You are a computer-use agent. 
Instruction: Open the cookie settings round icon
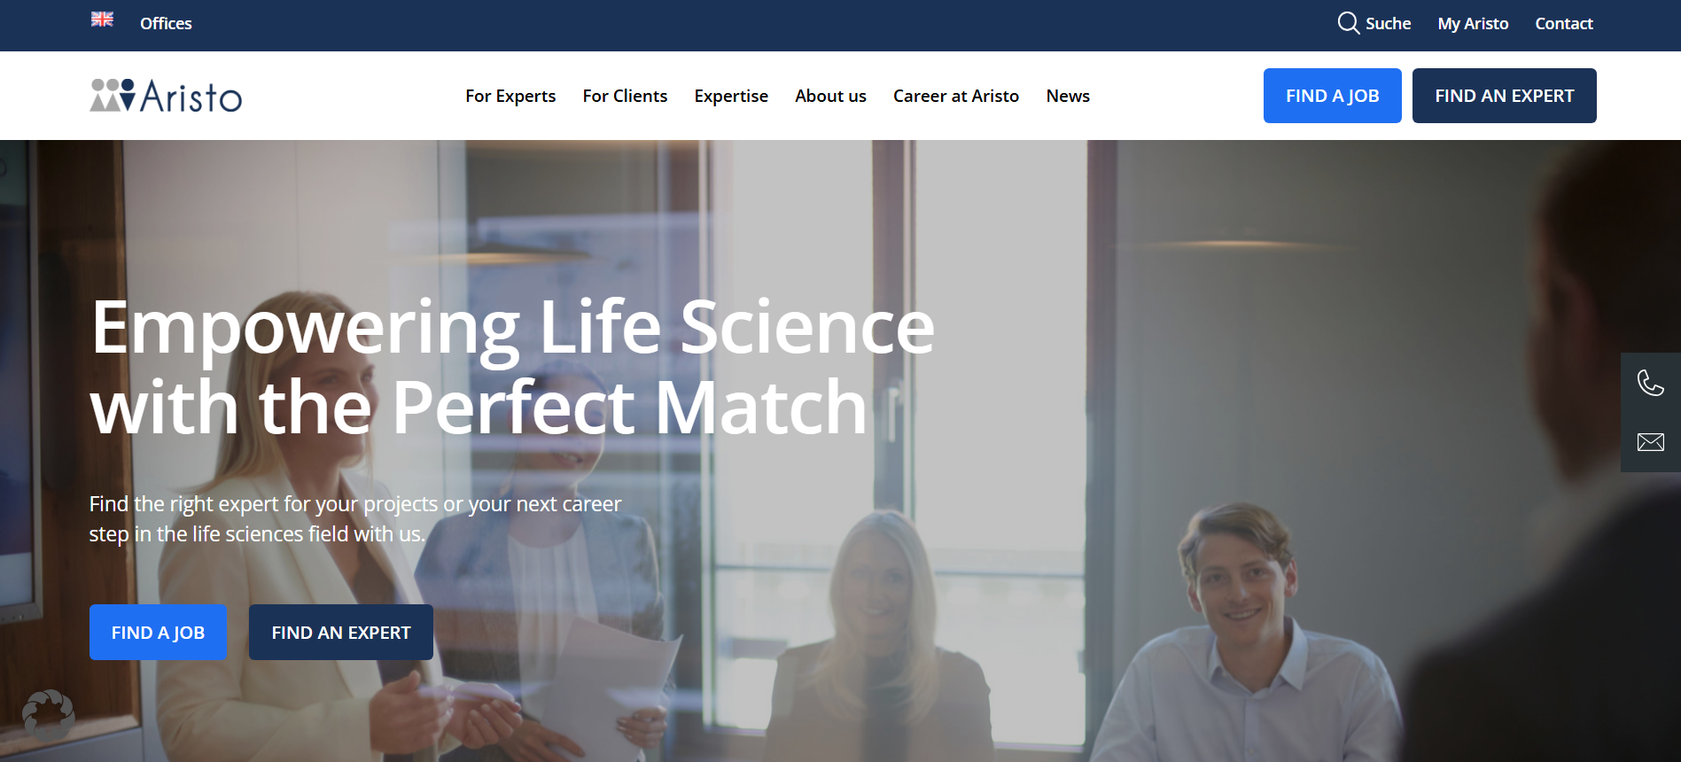pos(49,714)
